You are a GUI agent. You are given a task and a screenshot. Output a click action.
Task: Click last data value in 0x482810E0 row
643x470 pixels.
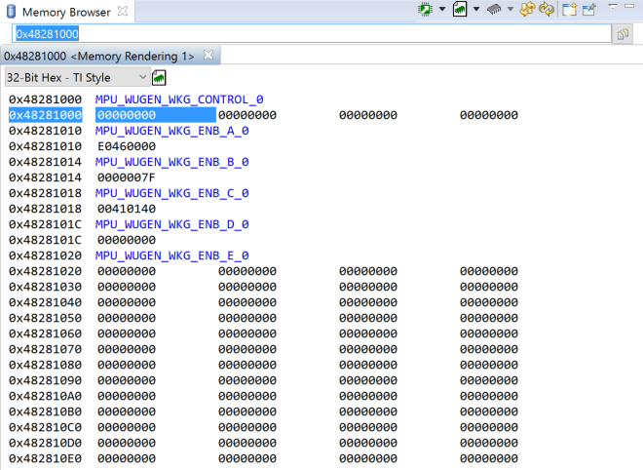tap(489, 458)
